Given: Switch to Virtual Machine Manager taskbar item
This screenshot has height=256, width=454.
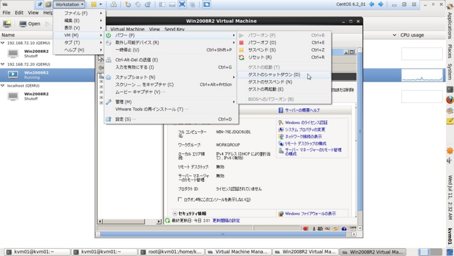Looking at the screenshot, I should 238,252.
